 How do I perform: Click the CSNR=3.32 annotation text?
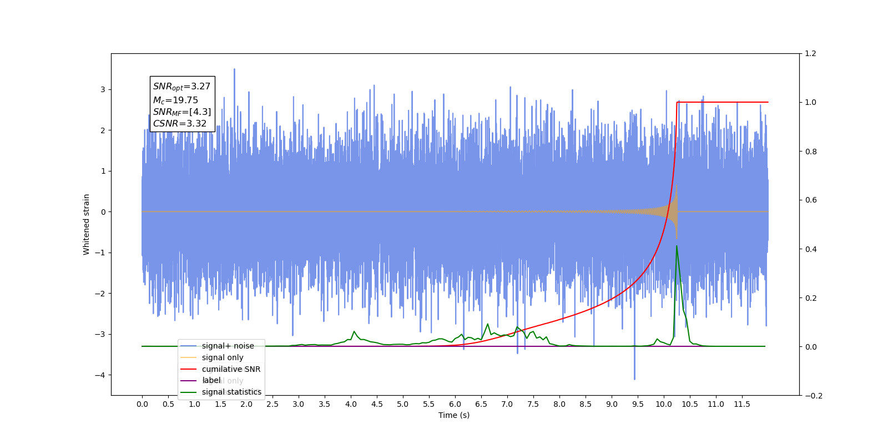180,124
